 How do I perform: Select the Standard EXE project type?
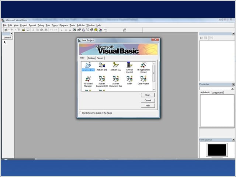(88, 66)
